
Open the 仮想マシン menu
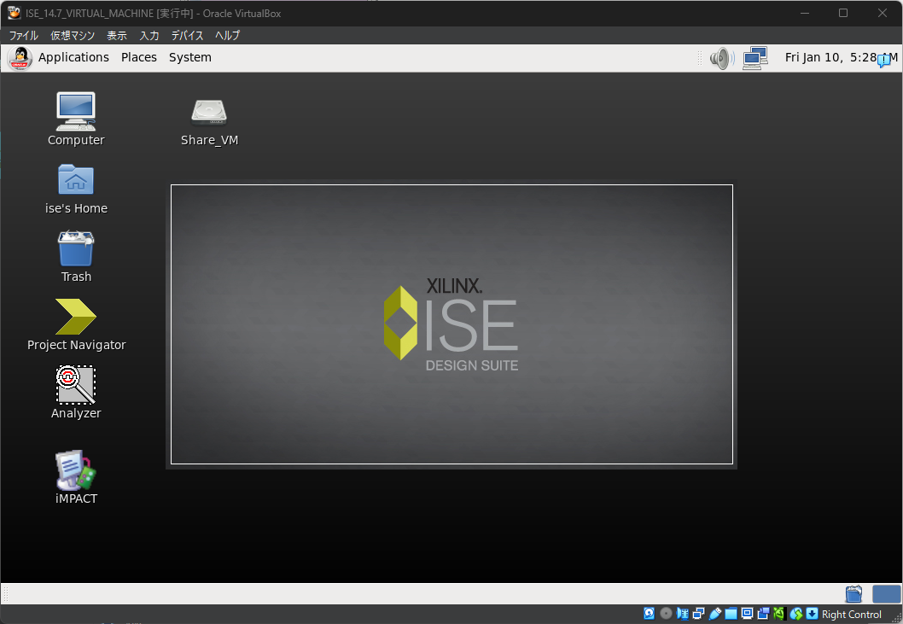[73, 36]
